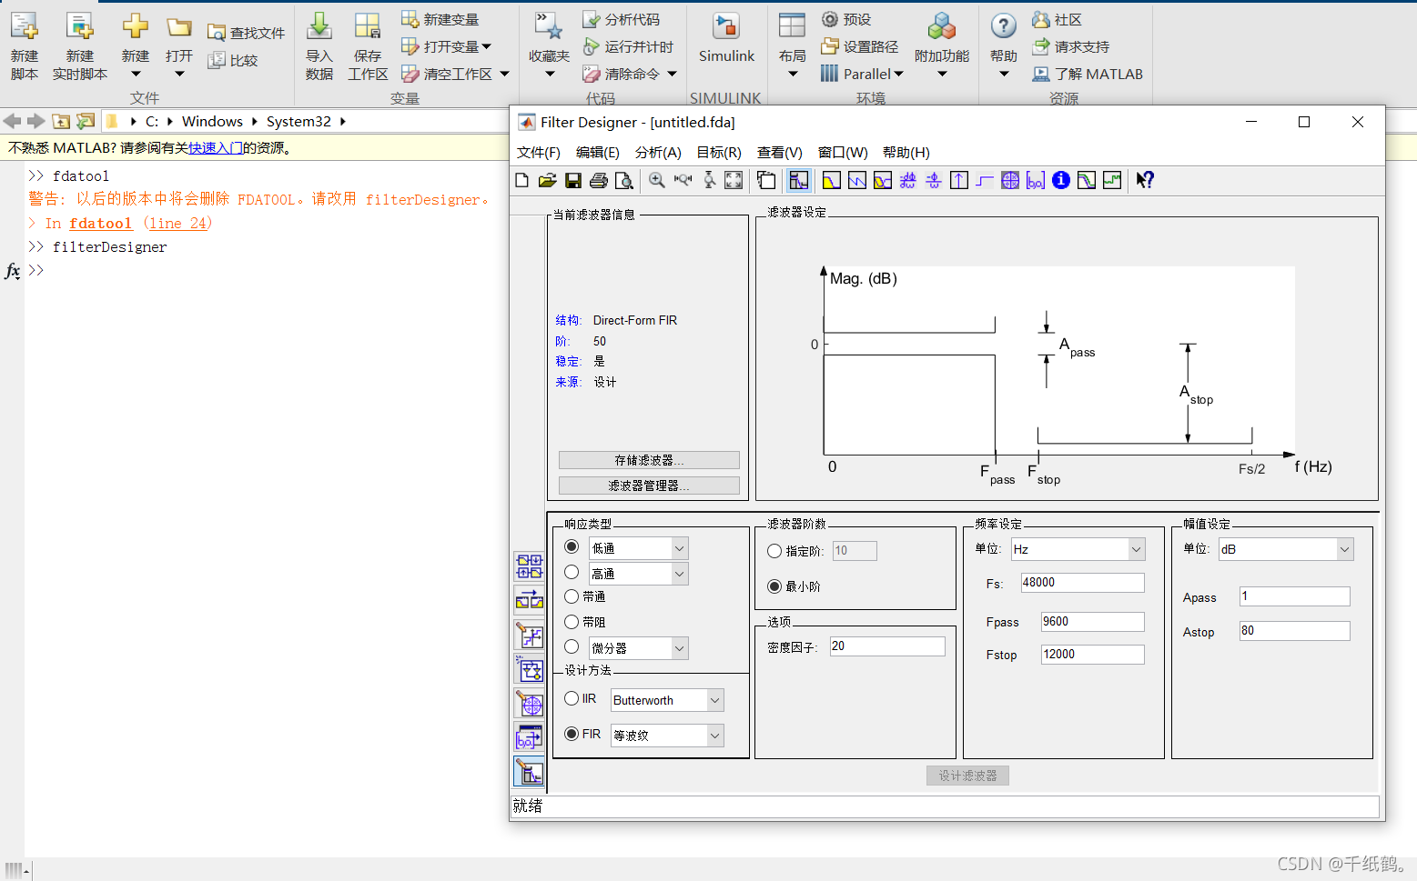Select the 微分器 differentiator radio button
Image resolution: width=1417 pixels, height=881 pixels.
pos(572,646)
